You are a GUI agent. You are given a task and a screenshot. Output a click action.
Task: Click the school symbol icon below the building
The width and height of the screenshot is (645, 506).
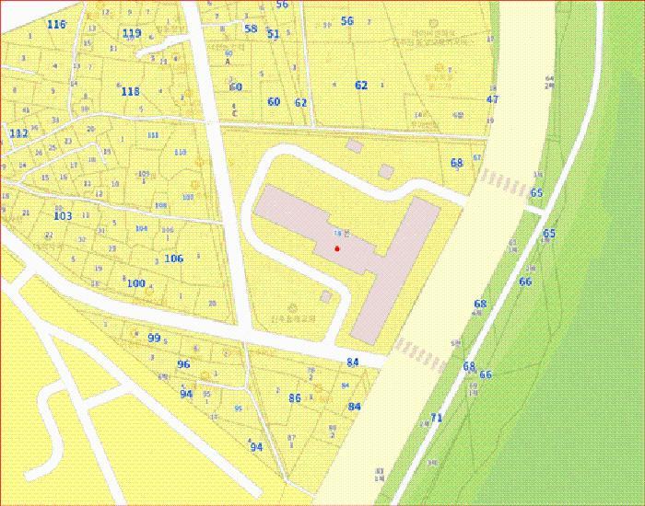293,307
